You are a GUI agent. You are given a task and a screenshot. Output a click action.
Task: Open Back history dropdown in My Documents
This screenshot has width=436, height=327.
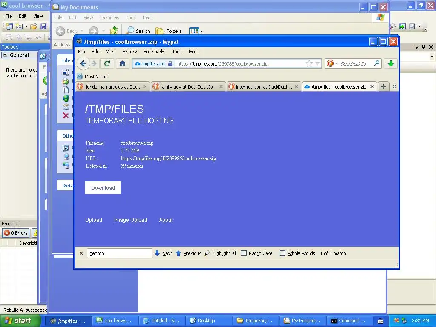click(x=82, y=31)
